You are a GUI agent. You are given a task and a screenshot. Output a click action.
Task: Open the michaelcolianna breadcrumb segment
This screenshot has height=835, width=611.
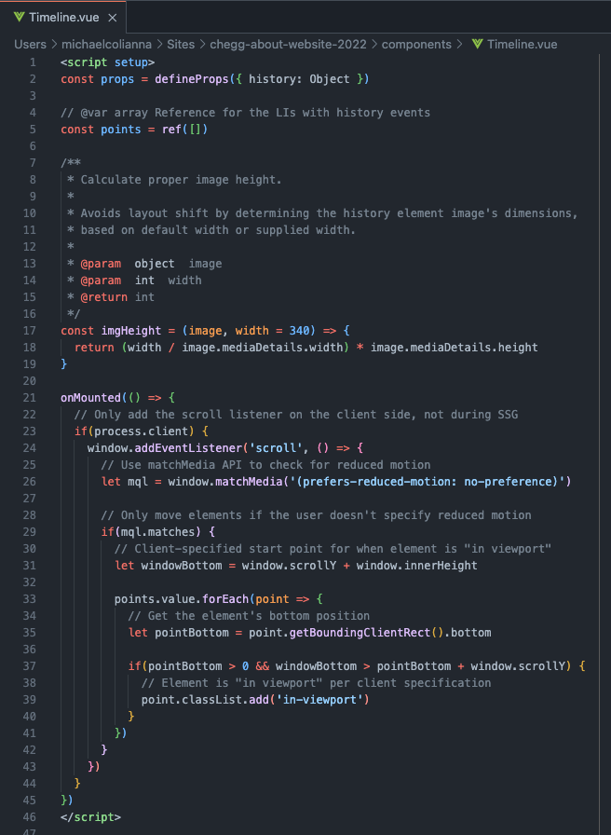tap(107, 44)
